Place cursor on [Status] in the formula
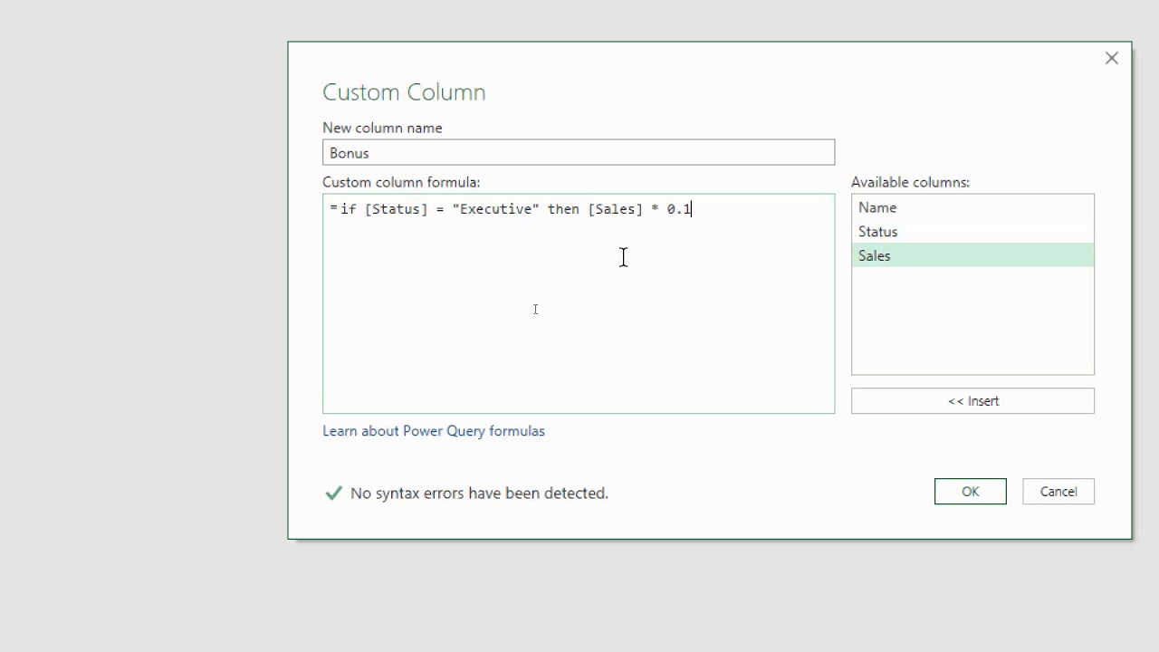Viewport: 1159px width, 652px height. tap(396, 209)
